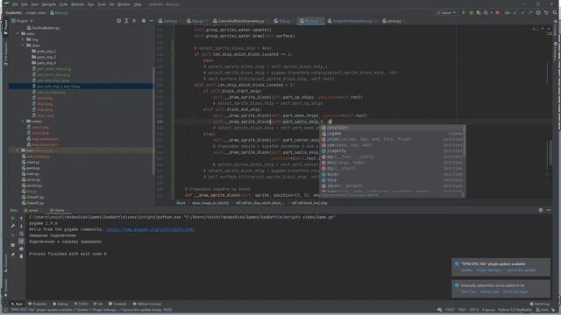Choose 'pygame' completion suggestion

(x=392, y=134)
